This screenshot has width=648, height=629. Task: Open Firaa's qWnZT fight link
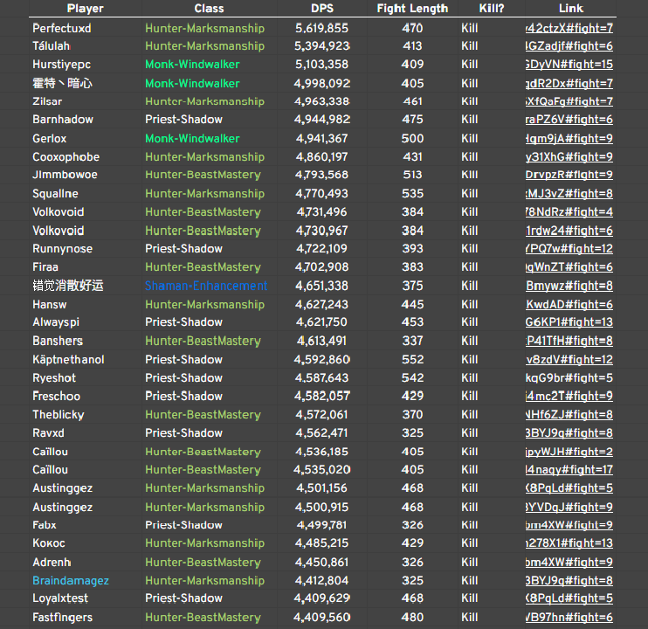coord(569,267)
